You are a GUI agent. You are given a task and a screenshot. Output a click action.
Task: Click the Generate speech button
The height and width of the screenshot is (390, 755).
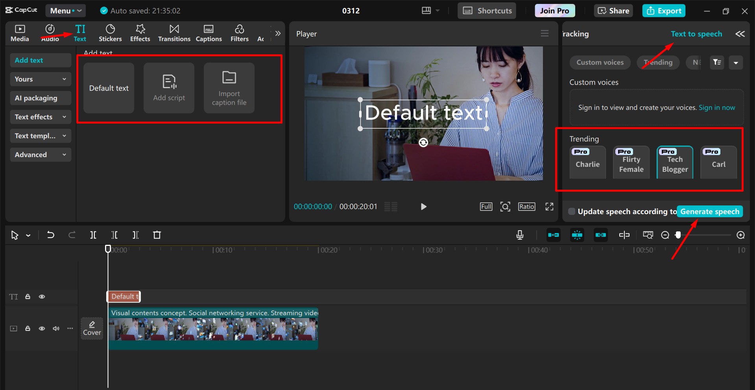coord(709,212)
